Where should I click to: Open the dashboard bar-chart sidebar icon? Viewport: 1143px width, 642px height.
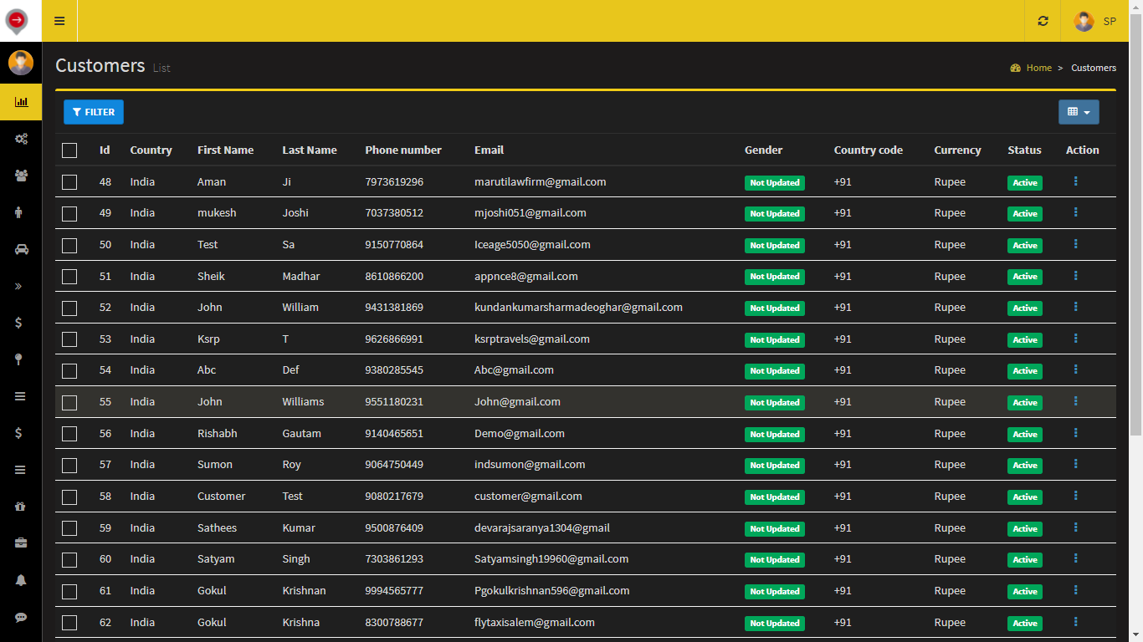tap(21, 102)
